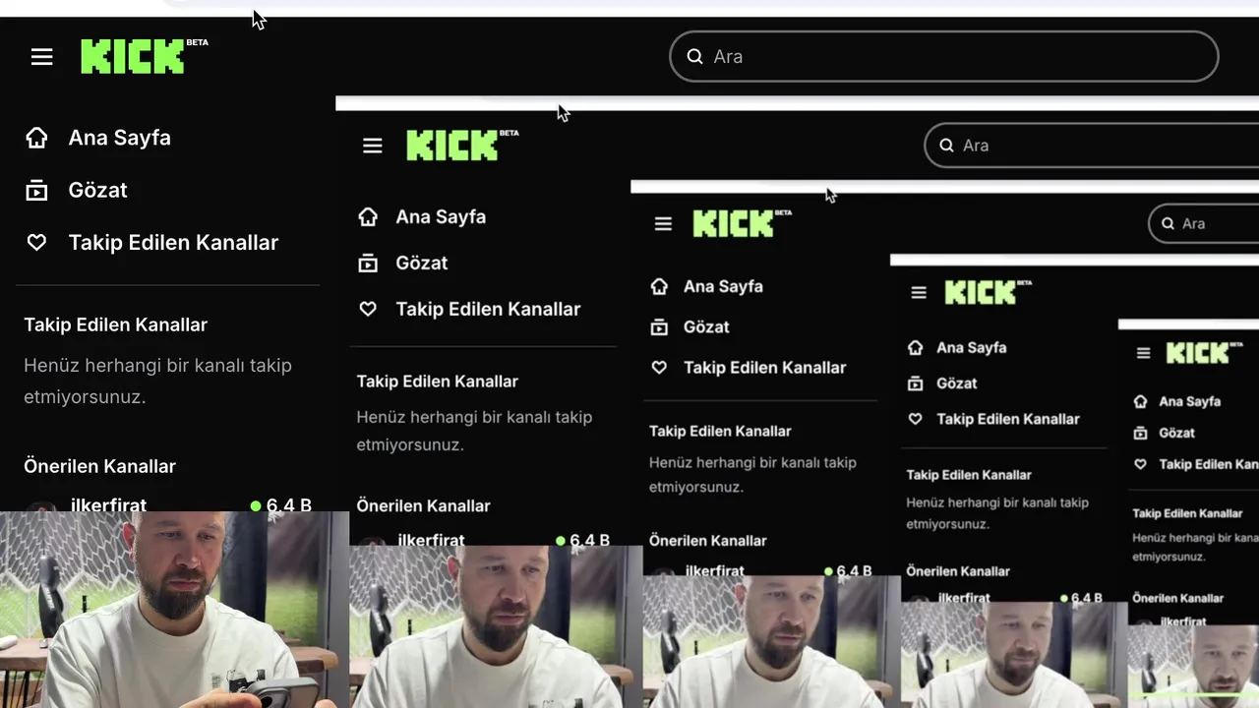Select ilkerfirat in the fourth-largest copy
Image resolution: width=1259 pixels, height=708 pixels.
pyautogui.click(x=964, y=597)
